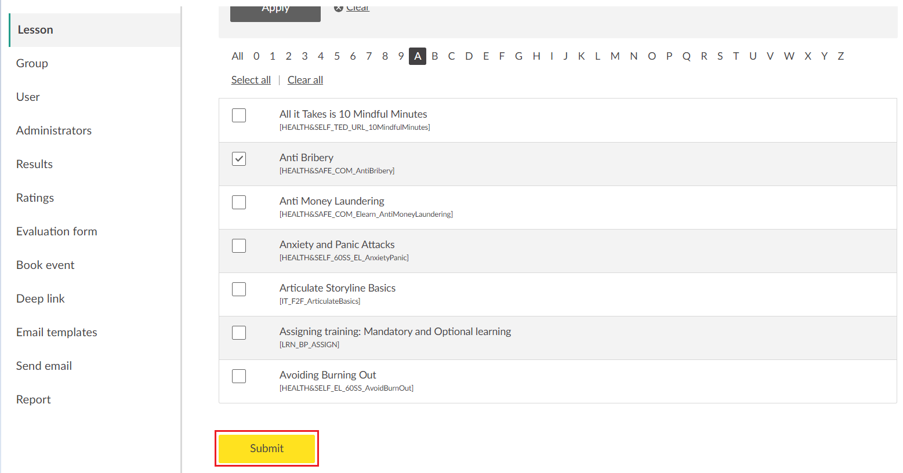Open the Group section in sidebar
The width and height of the screenshot is (903, 473).
[32, 63]
